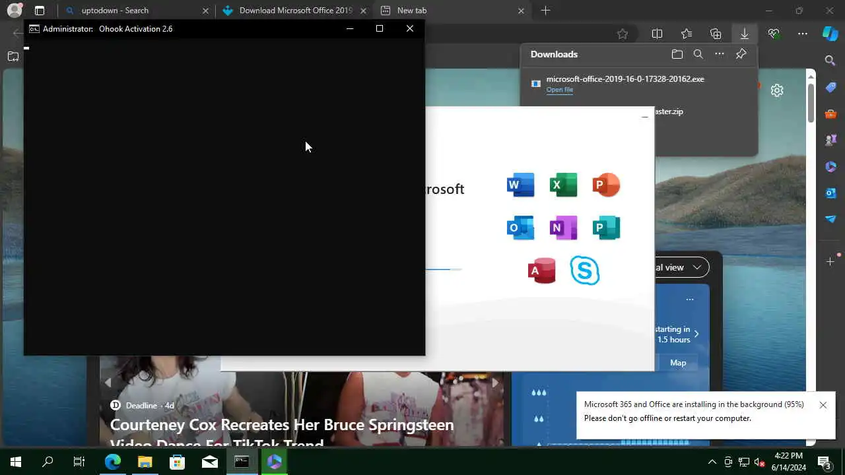Screen dimensions: 845x475
Task: Go to previous news carousel slide
Action: click(108, 381)
